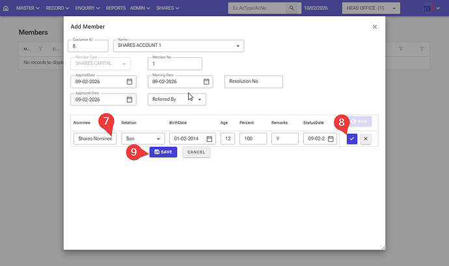Go to the home icon in navbar
449x266 pixels.
coord(6,8)
